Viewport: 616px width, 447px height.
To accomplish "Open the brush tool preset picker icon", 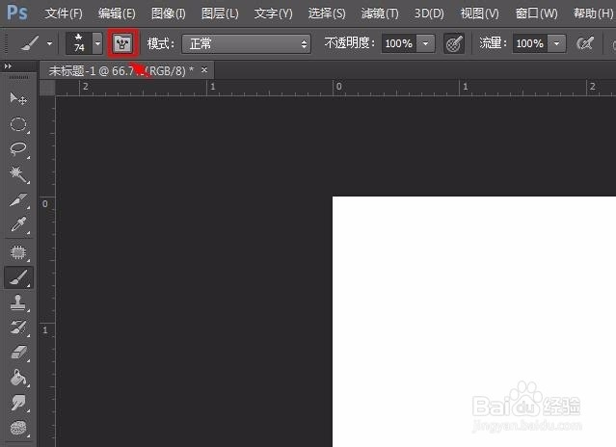I will 30,43.
